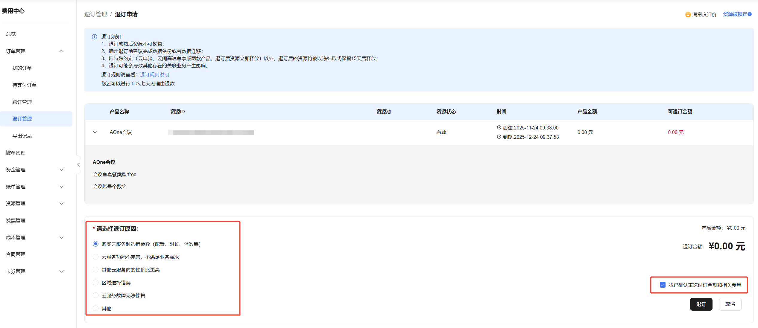Click the clock icon beside 创建 time
This screenshot has height=328, width=758.
(499, 127)
